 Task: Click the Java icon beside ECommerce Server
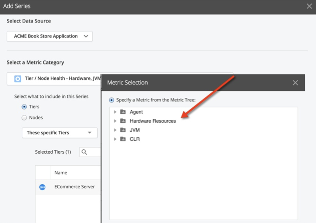point(42,187)
